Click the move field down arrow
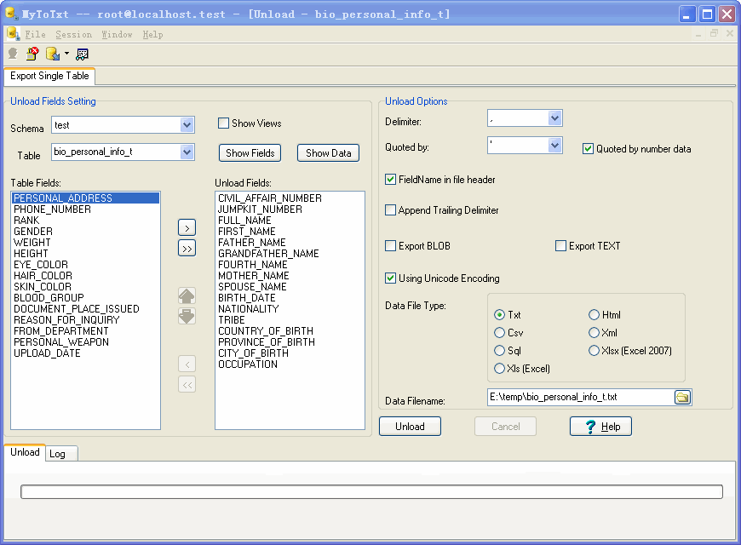Screen dimensions: 741x545 pos(187,316)
